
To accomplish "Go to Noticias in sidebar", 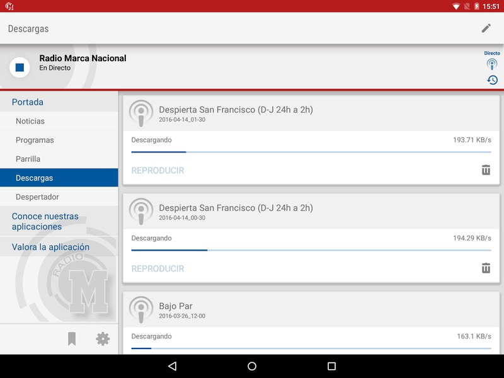I will click(59, 121).
